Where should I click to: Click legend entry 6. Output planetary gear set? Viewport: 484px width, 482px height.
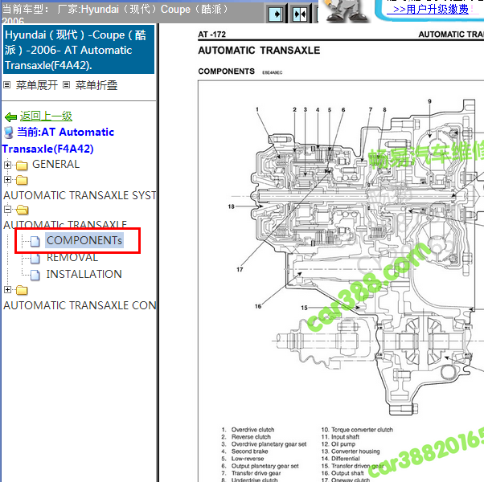tap(260, 466)
